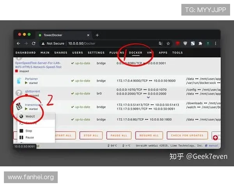Click the Portainer started status
The image size is (234, 187).
(x=31, y=83)
